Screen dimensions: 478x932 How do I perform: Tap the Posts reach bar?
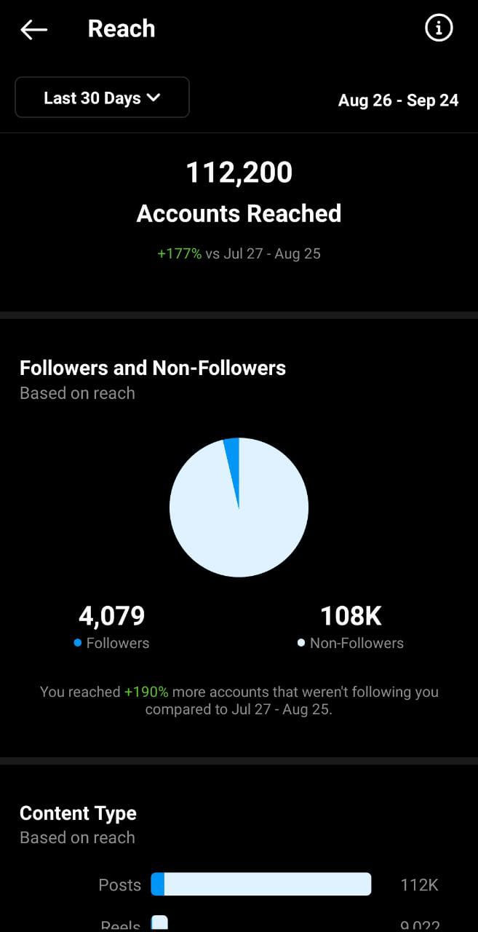[260, 885]
